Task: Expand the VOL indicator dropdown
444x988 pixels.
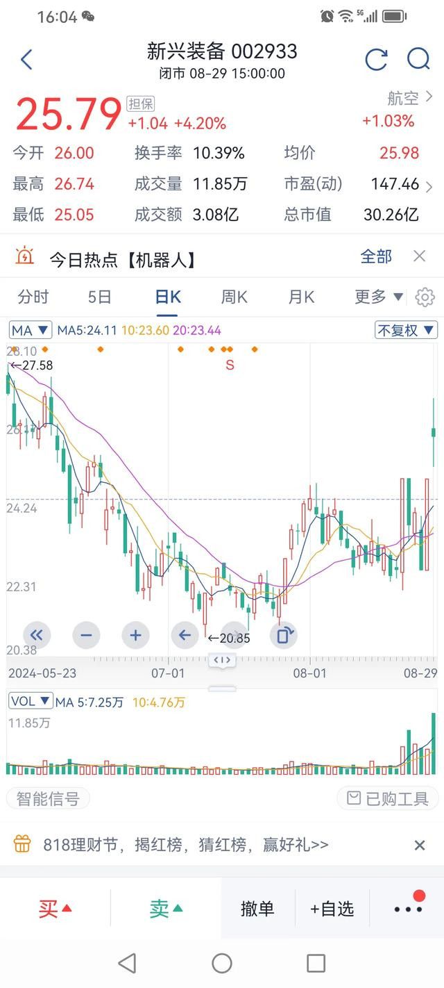Action: pyautogui.click(x=31, y=701)
